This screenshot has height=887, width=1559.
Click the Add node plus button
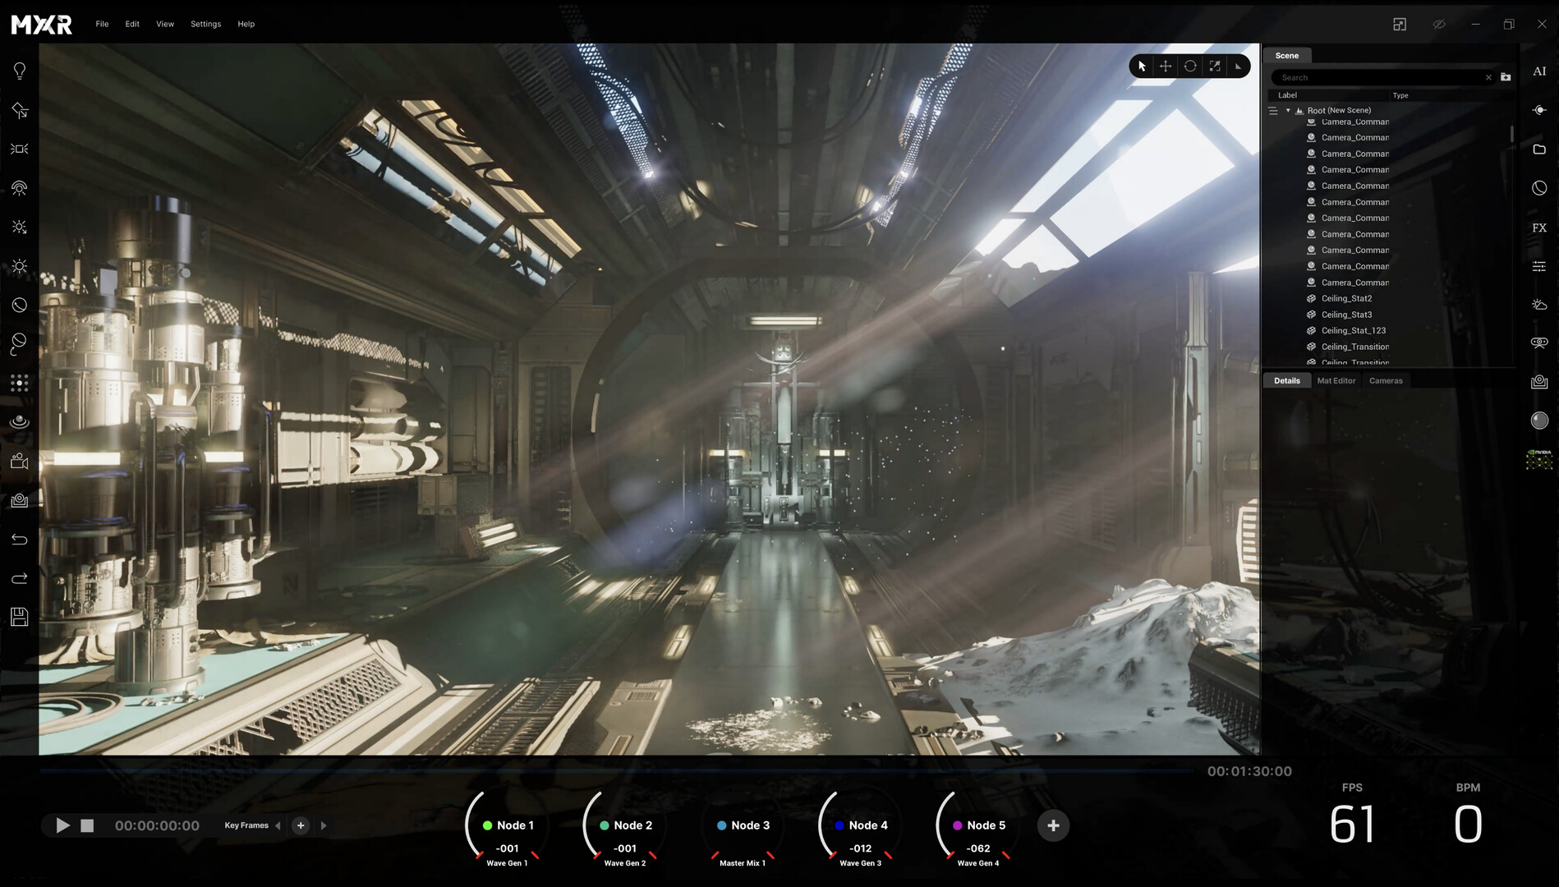(1052, 825)
